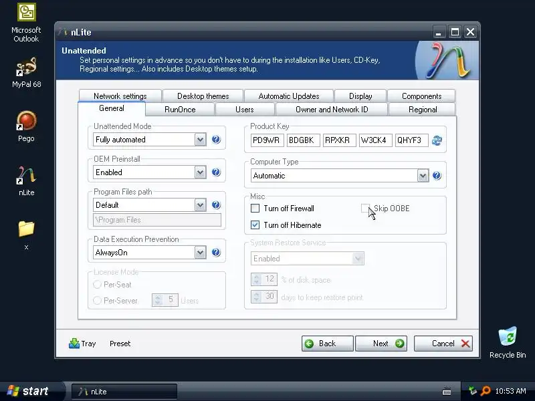The height and width of the screenshot is (401, 535).
Task: Click the Back button
Action: pos(327,344)
